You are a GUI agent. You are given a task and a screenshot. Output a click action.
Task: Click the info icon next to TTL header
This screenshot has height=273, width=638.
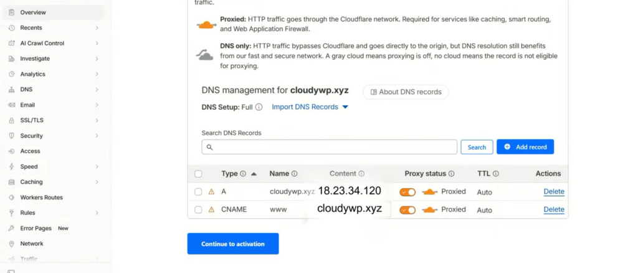click(x=495, y=174)
